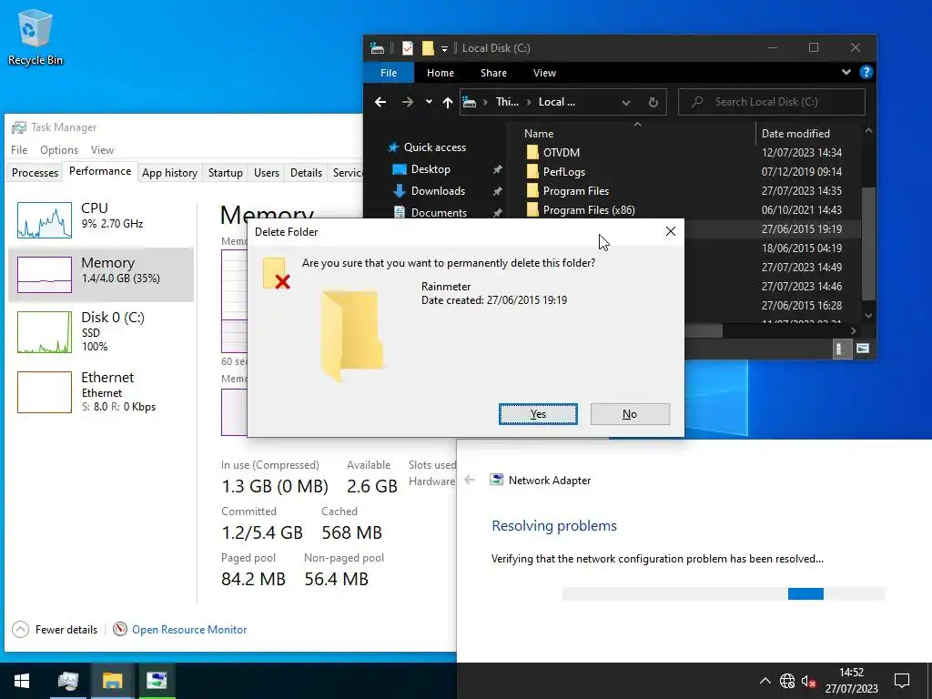Select CPU performance graph item
The width and height of the screenshot is (932, 699).
101,219
